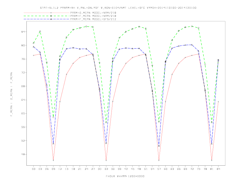The height and width of the screenshot is (184, 238).
Task: Click the green NAM circle data point at hour 24
Action: [86, 26]
